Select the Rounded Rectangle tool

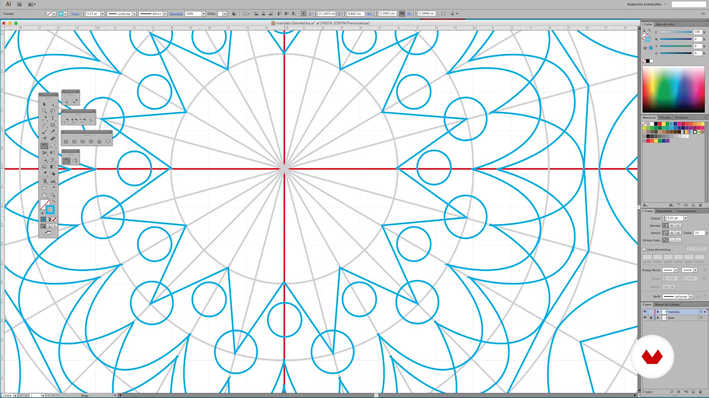point(74,142)
